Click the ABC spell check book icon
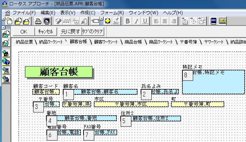This screenshot has width=246, height=142. pyautogui.click(x=214, y=21)
